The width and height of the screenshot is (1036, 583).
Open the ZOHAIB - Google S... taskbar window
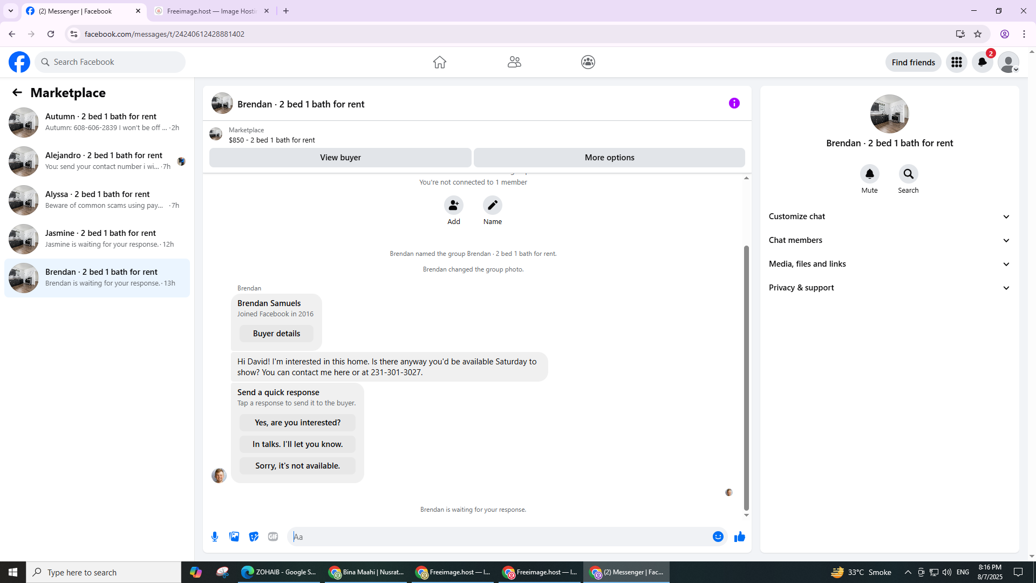(x=279, y=572)
